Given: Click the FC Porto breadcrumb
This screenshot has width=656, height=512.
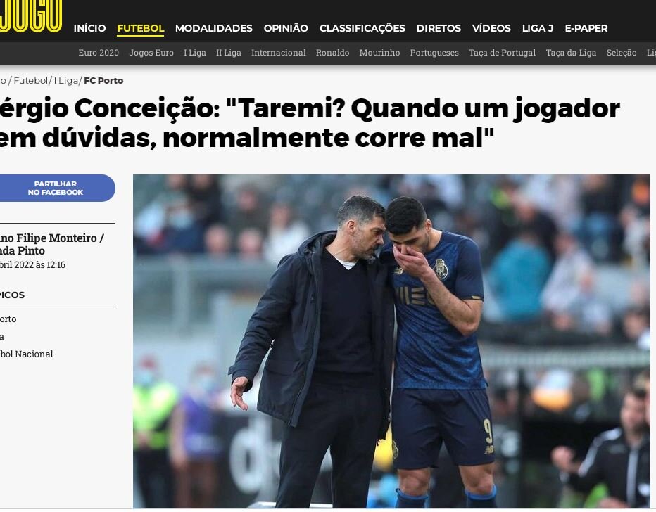Looking at the screenshot, I should click(103, 81).
